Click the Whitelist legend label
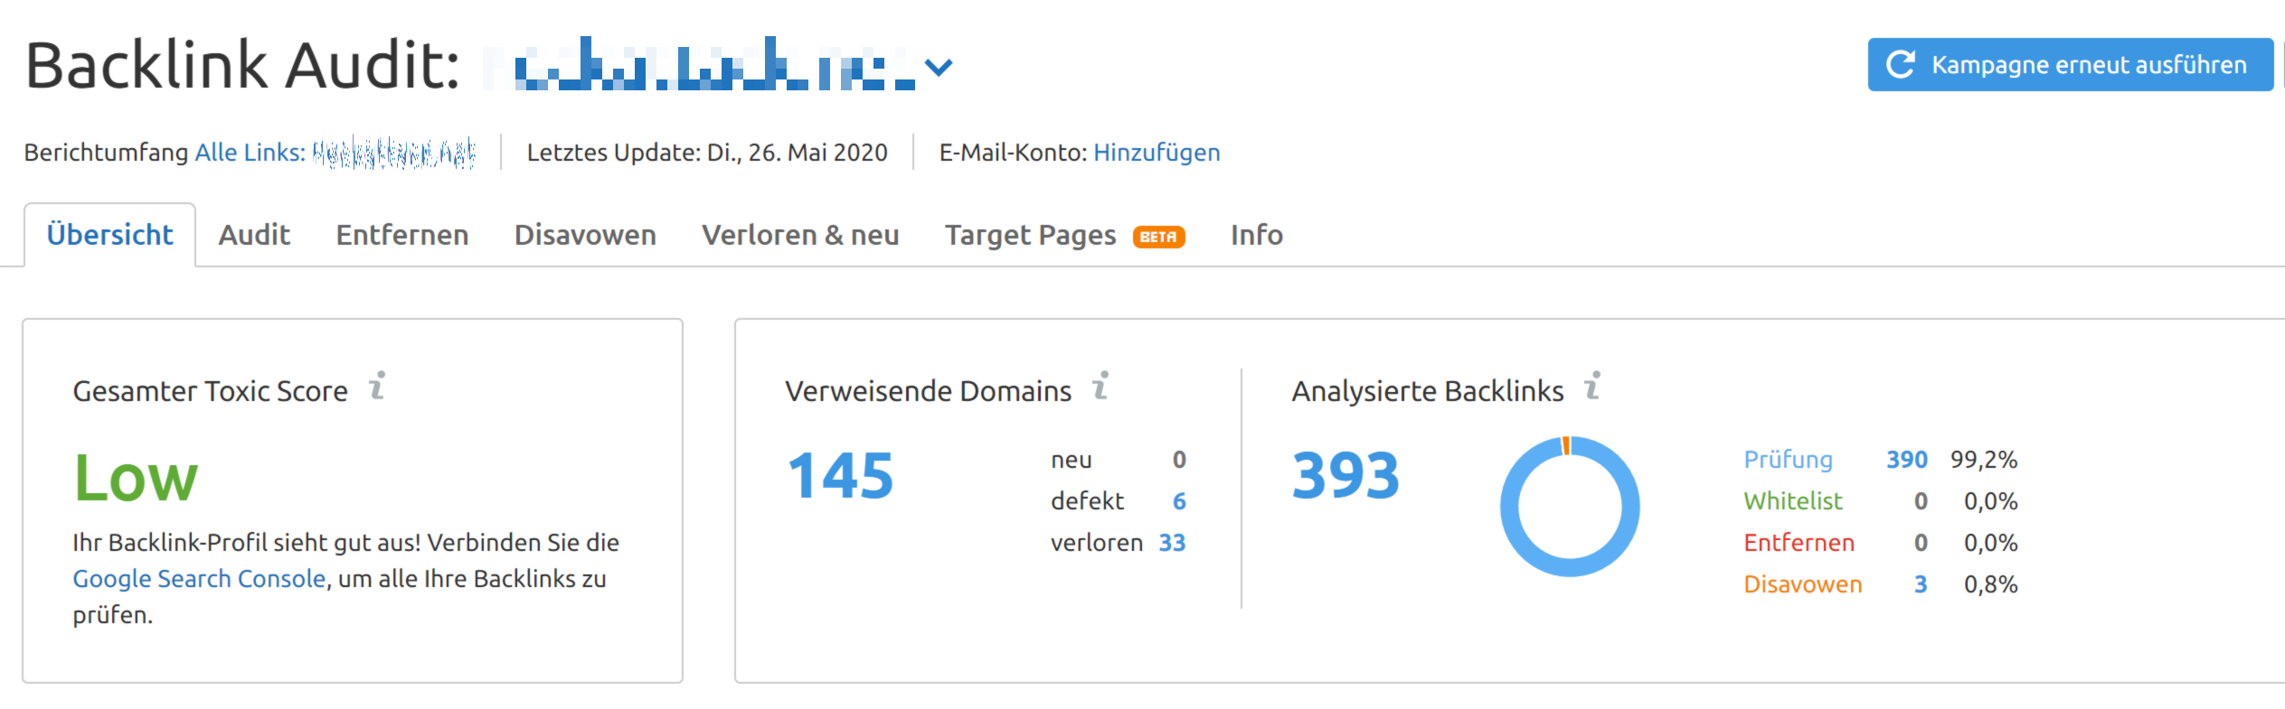Screen dimensions: 2285x709 click(x=1792, y=501)
